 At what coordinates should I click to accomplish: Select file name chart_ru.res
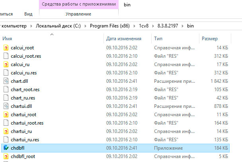23,98
